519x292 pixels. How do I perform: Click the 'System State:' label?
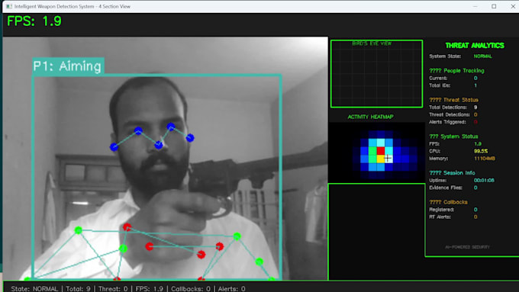coord(445,56)
